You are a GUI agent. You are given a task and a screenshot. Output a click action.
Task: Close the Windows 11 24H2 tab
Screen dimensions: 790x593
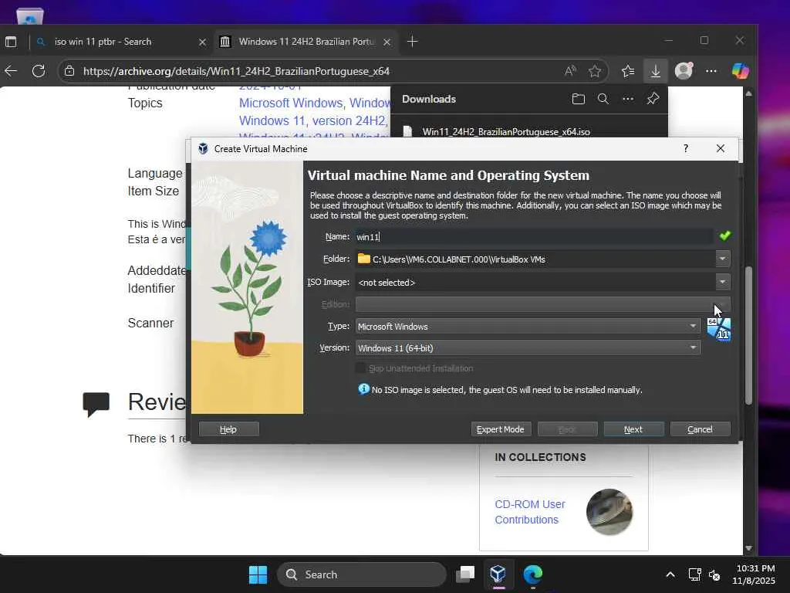[x=387, y=42]
